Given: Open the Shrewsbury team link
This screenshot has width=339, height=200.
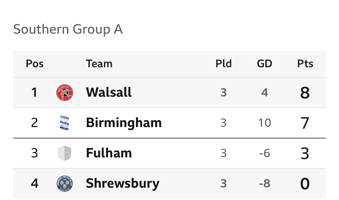Looking at the screenshot, I should point(122,184).
